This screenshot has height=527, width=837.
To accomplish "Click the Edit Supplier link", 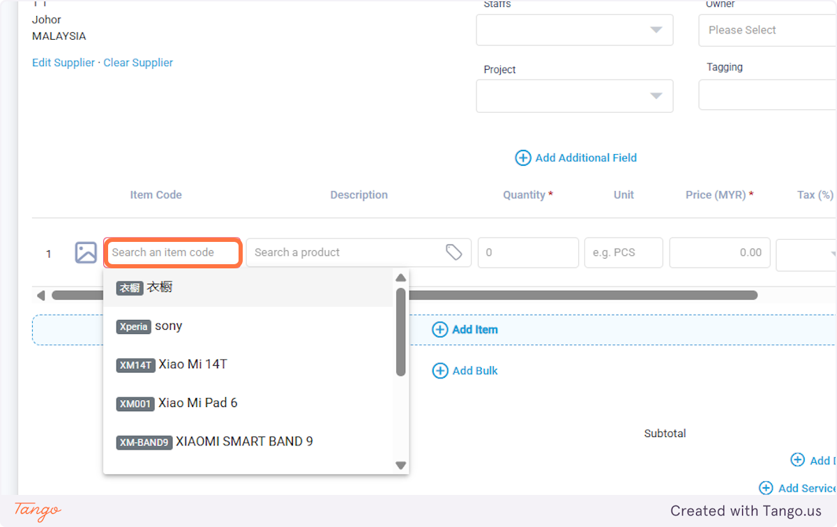I will tap(63, 63).
